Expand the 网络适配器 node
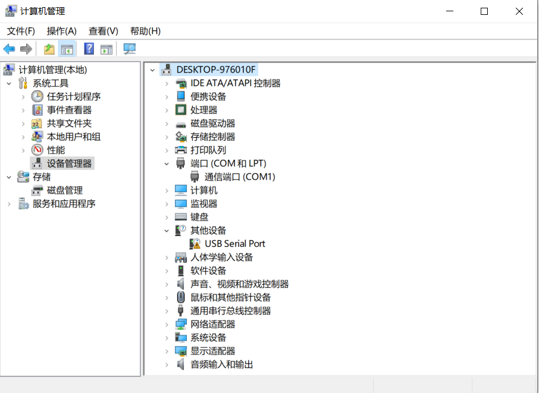The width and height of the screenshot is (539, 393). [167, 325]
